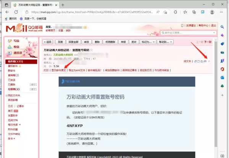
Task: Open the 移动到... dropdown
Action: [165, 42]
